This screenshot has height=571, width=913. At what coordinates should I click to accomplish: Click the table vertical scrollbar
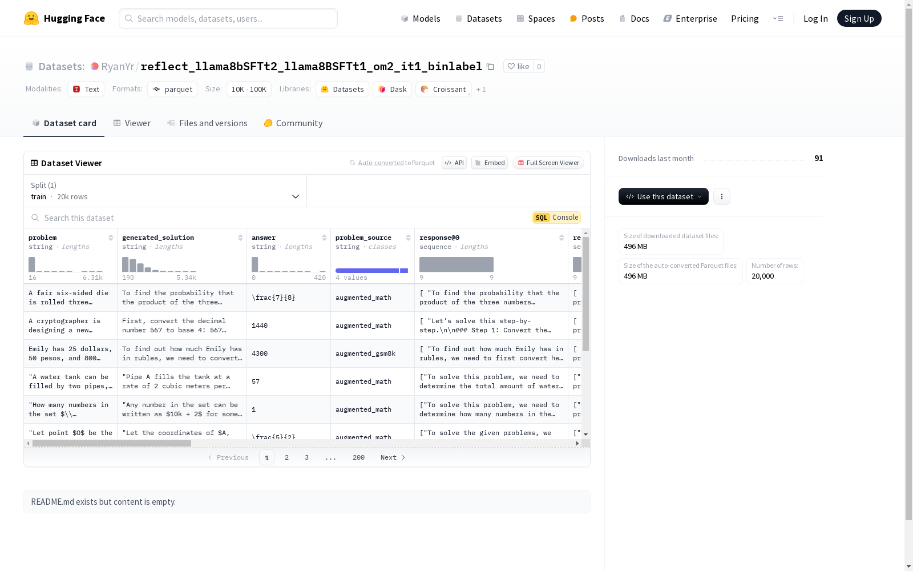585,294
